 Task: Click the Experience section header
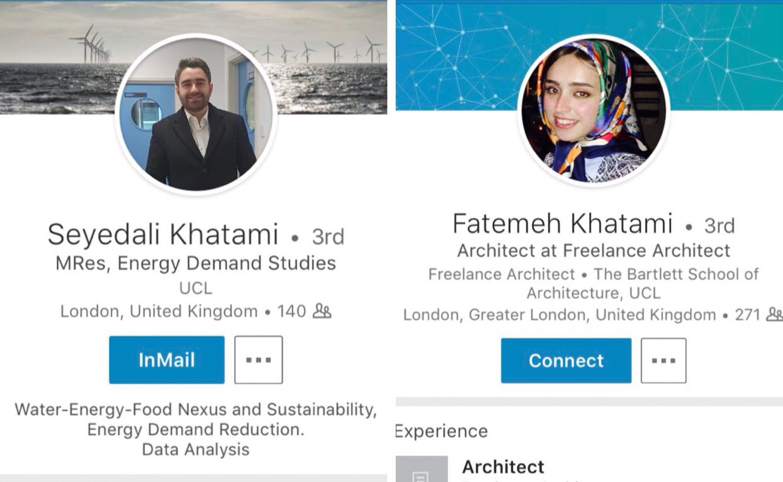(442, 431)
